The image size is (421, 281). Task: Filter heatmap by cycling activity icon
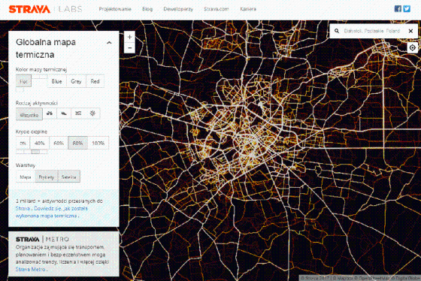click(50, 113)
